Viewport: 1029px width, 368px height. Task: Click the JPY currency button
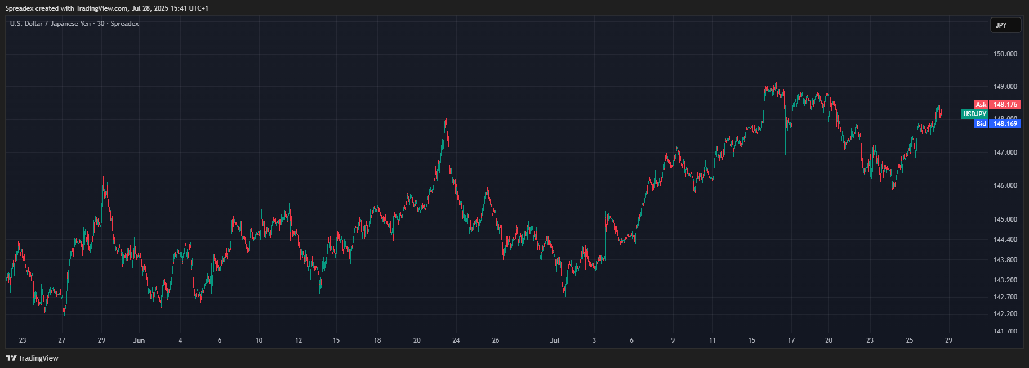1005,25
